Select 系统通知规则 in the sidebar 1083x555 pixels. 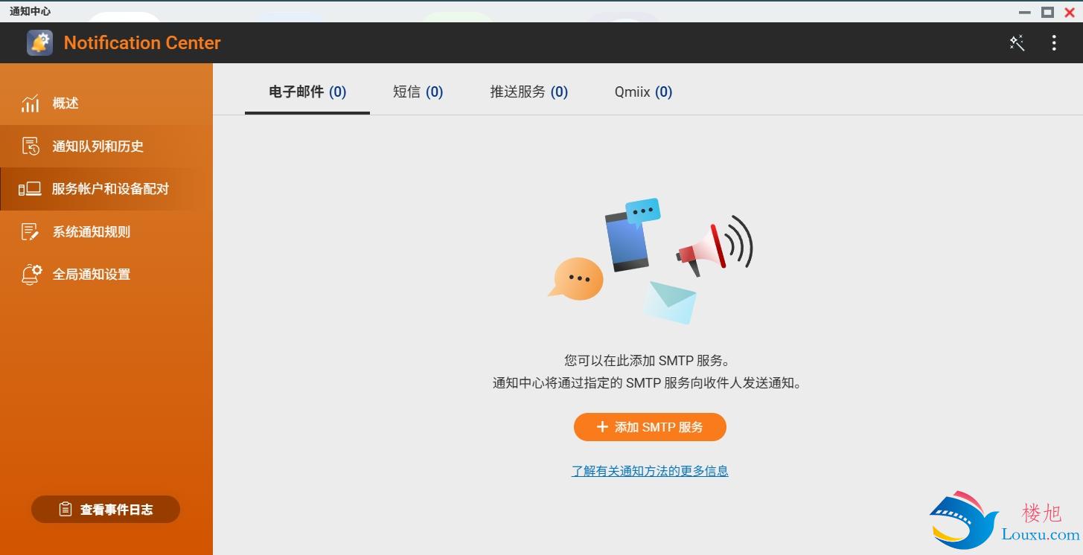(x=106, y=232)
